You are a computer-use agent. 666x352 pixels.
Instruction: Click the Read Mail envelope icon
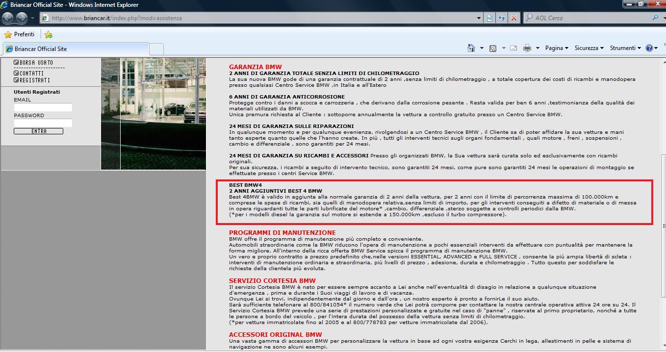pos(513,48)
